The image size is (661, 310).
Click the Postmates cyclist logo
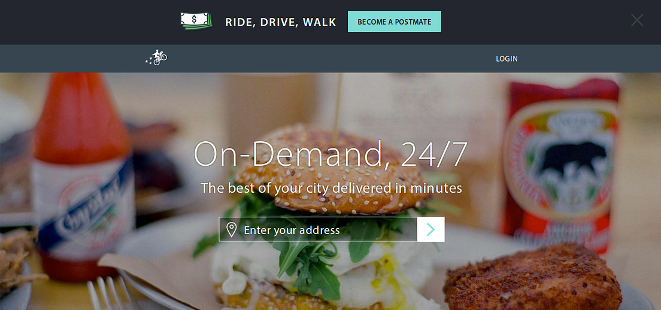click(156, 57)
